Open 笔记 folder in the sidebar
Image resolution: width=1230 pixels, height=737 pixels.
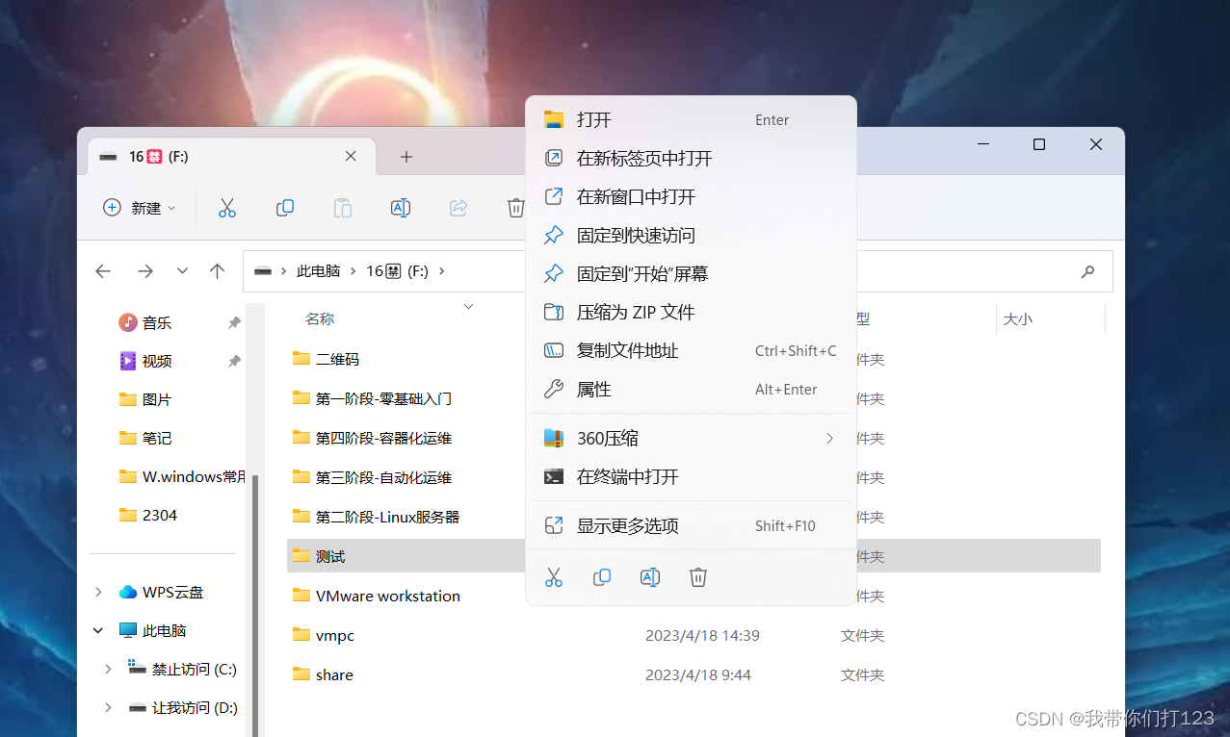[157, 438]
